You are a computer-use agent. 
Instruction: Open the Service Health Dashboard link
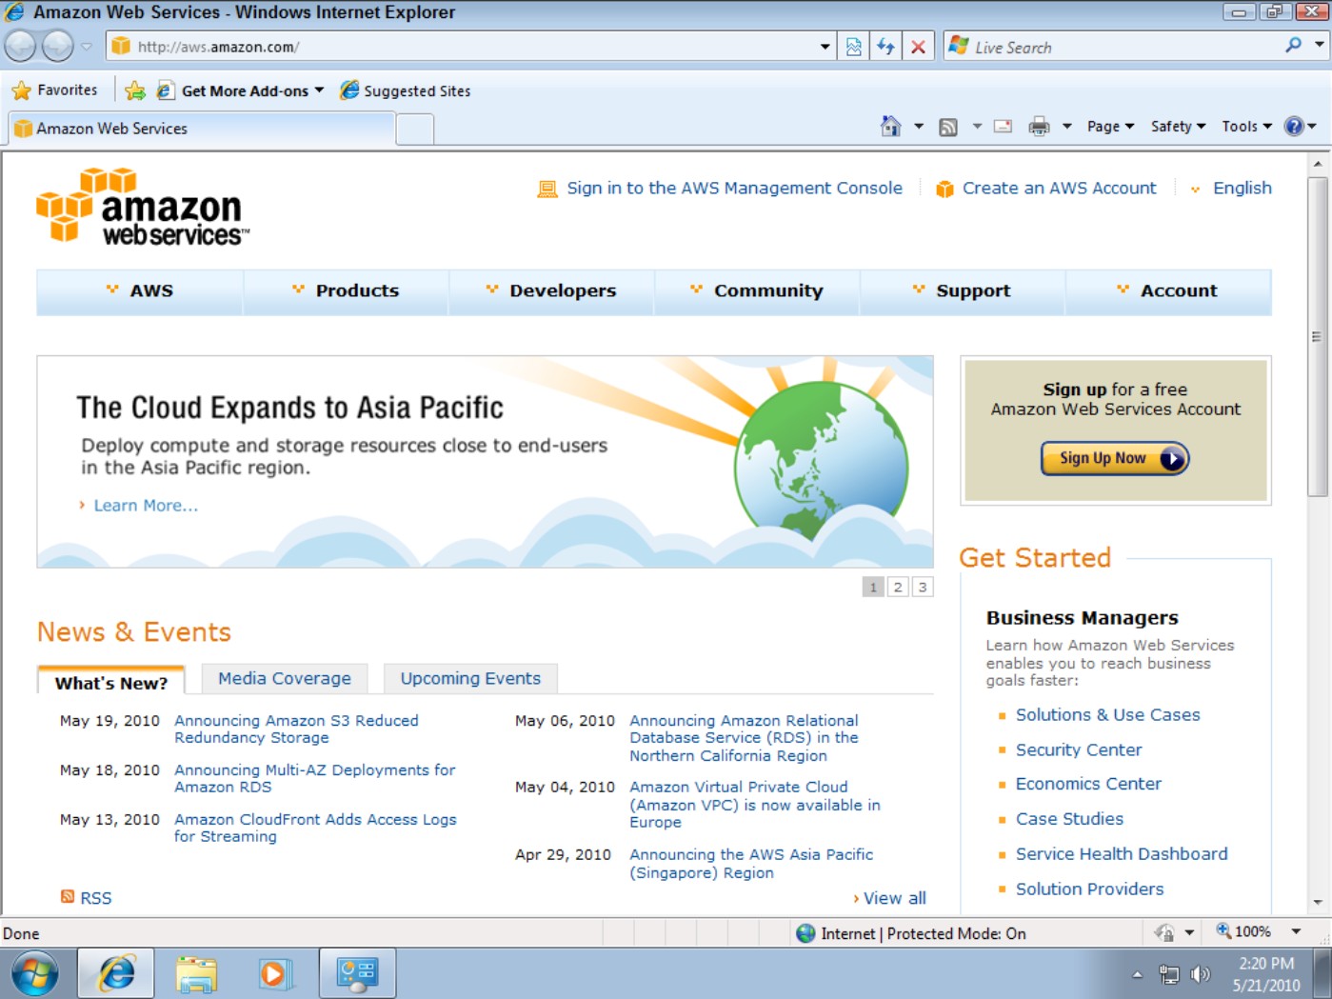(1122, 854)
